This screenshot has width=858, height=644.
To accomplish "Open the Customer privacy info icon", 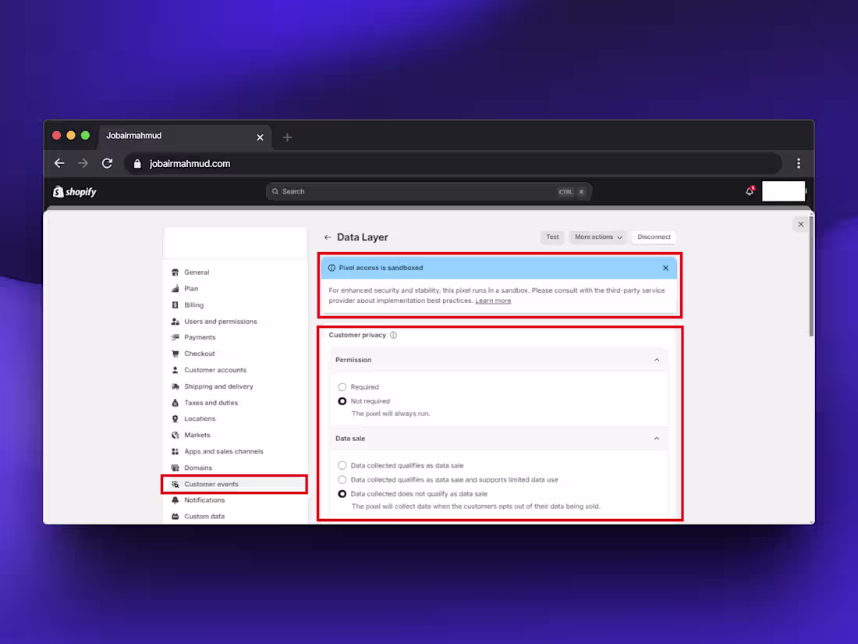I will tap(394, 335).
